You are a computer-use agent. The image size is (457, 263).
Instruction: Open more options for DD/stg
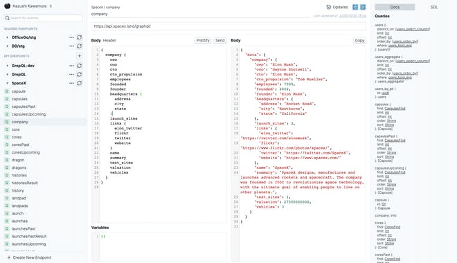click(x=71, y=46)
